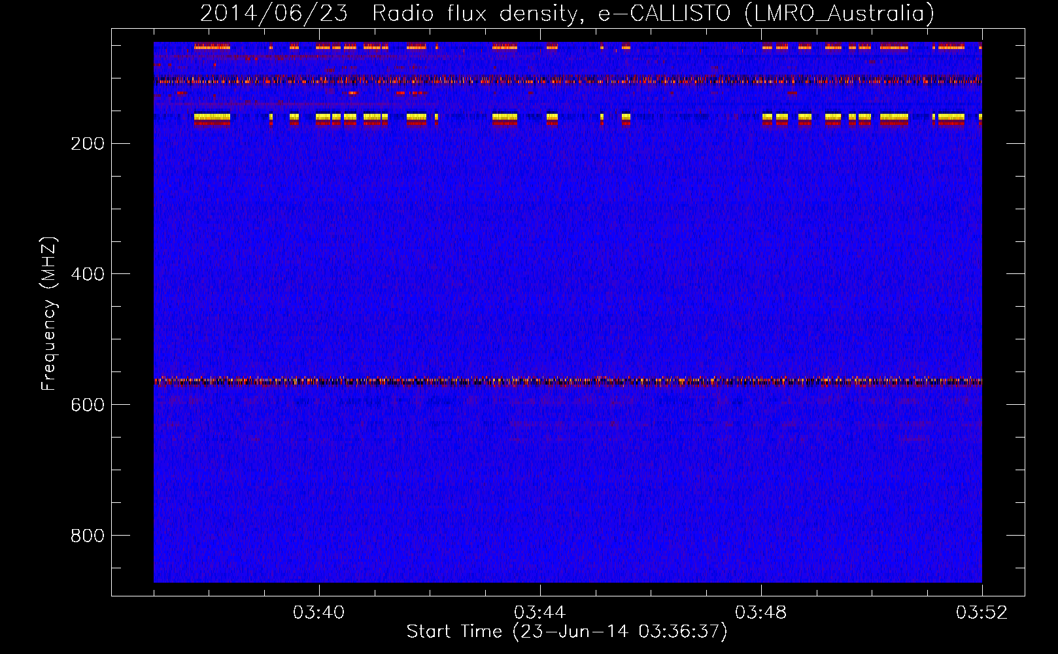This screenshot has height=654, width=1058.
Task: Click the 03:52 time tick label
Action: 982,613
